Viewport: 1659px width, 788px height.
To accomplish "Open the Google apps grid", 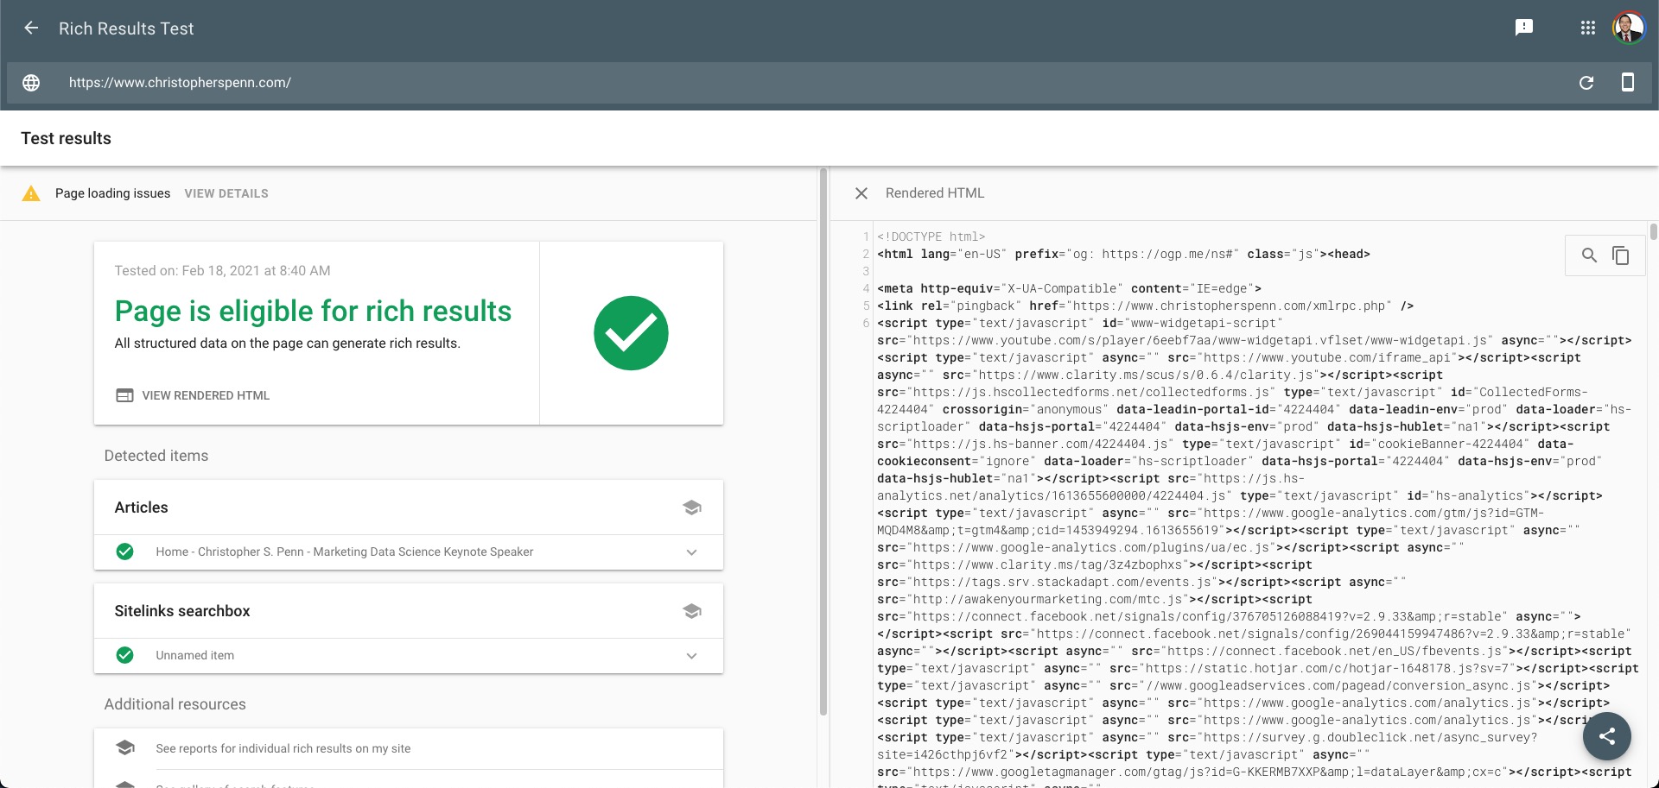I will pos(1588,28).
